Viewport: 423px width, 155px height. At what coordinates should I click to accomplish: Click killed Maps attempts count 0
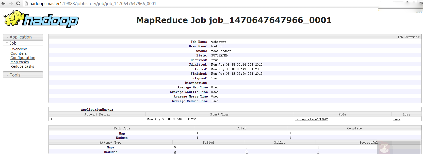tap(247, 147)
